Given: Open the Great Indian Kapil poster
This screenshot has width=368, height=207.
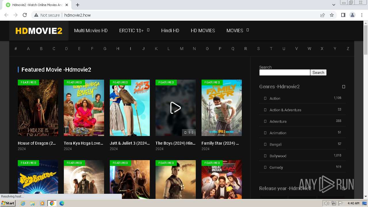Looking at the screenshot, I should 222,179.
